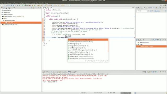The height and width of the screenshot is (94, 167).
Task: Click the error marker on line 21
Action: pyautogui.click(x=43, y=38)
